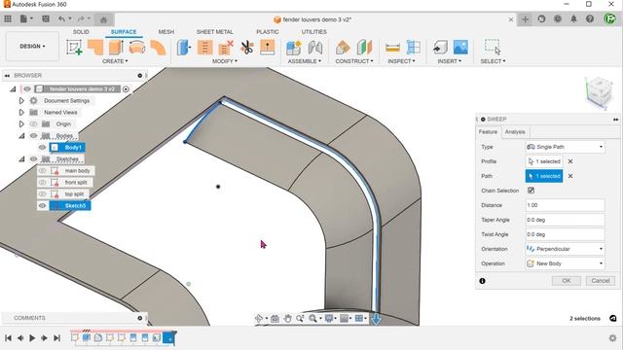
Task: Switch to the Utilities tab
Action: (313, 32)
